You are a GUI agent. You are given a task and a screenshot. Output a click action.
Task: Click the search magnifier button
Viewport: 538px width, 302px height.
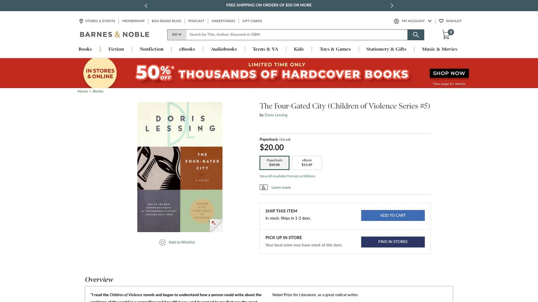(x=416, y=34)
